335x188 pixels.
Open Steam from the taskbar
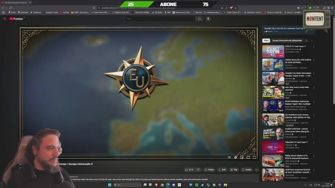(x=202, y=185)
